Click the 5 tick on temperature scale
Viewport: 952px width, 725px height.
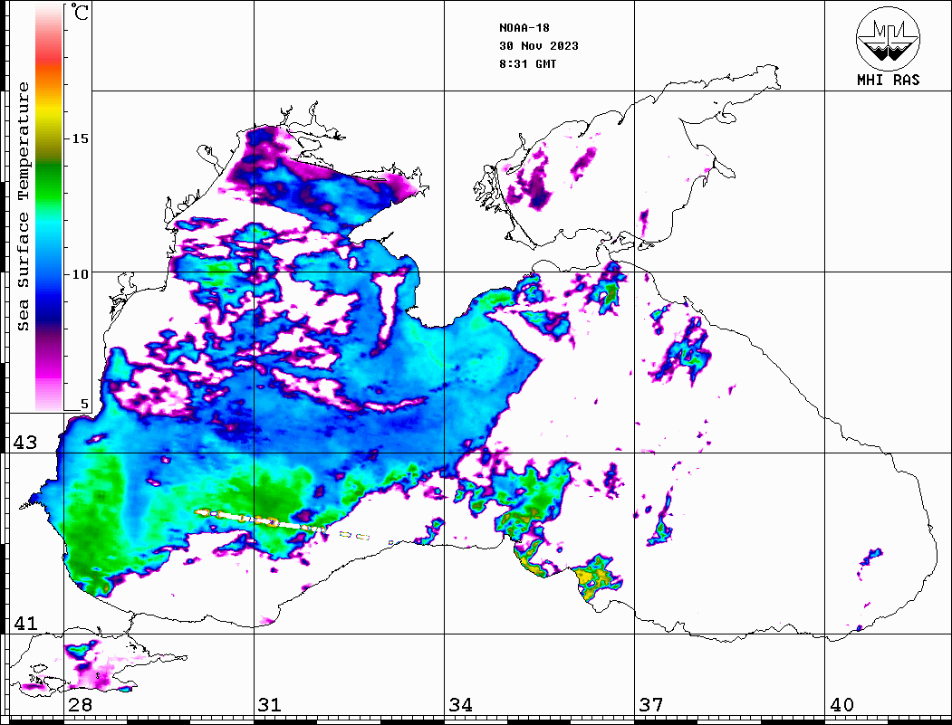(84, 404)
